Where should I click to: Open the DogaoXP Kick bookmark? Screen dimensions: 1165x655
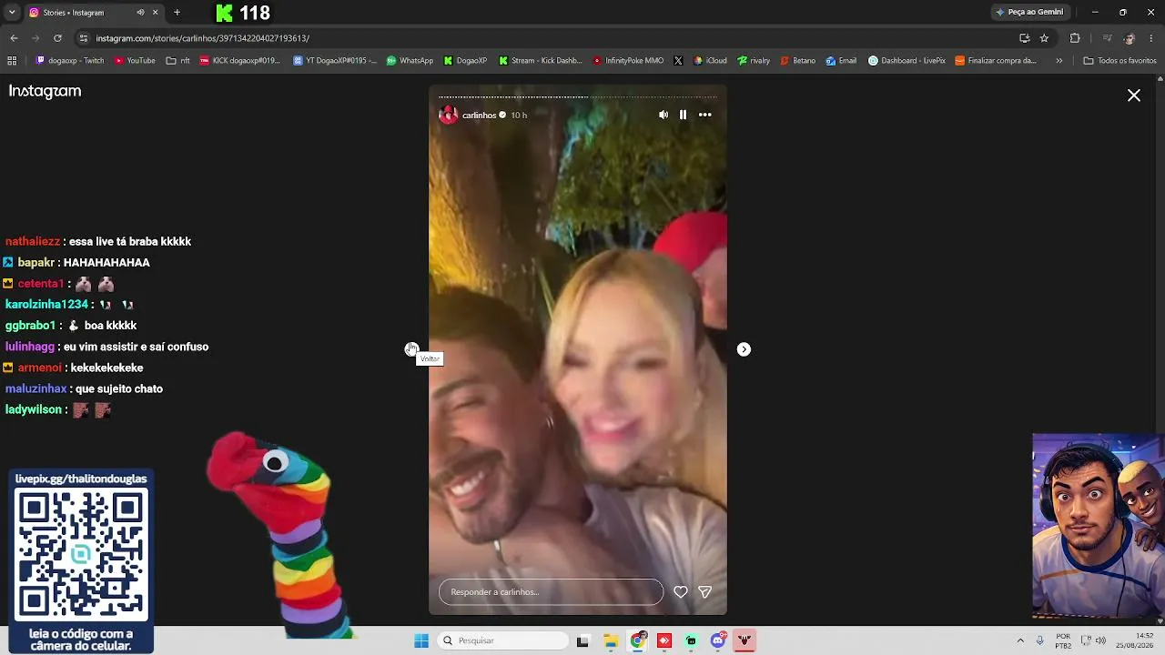click(x=465, y=61)
